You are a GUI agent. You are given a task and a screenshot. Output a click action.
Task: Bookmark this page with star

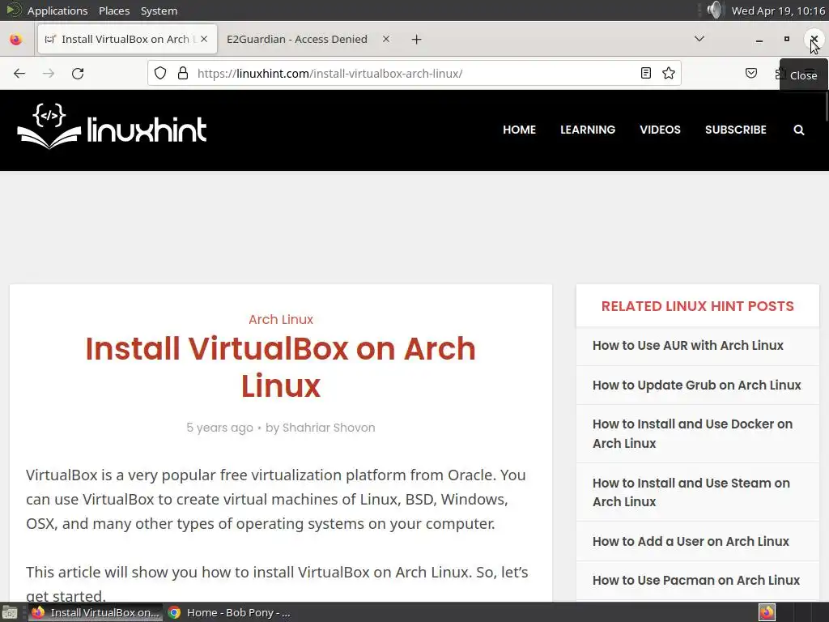669,73
